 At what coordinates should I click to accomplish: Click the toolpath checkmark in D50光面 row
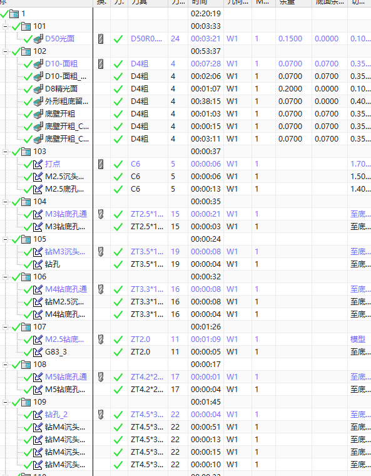pyautogui.click(x=118, y=39)
